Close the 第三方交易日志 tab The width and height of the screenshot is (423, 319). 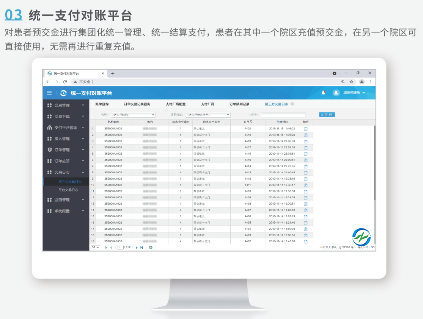(x=292, y=104)
